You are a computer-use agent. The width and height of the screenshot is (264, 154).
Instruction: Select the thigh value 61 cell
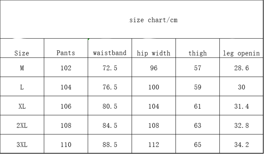coord(197,106)
